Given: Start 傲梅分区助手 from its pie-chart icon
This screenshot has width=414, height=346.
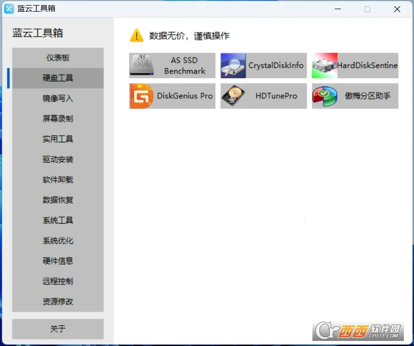Looking at the screenshot, I should tap(324, 96).
